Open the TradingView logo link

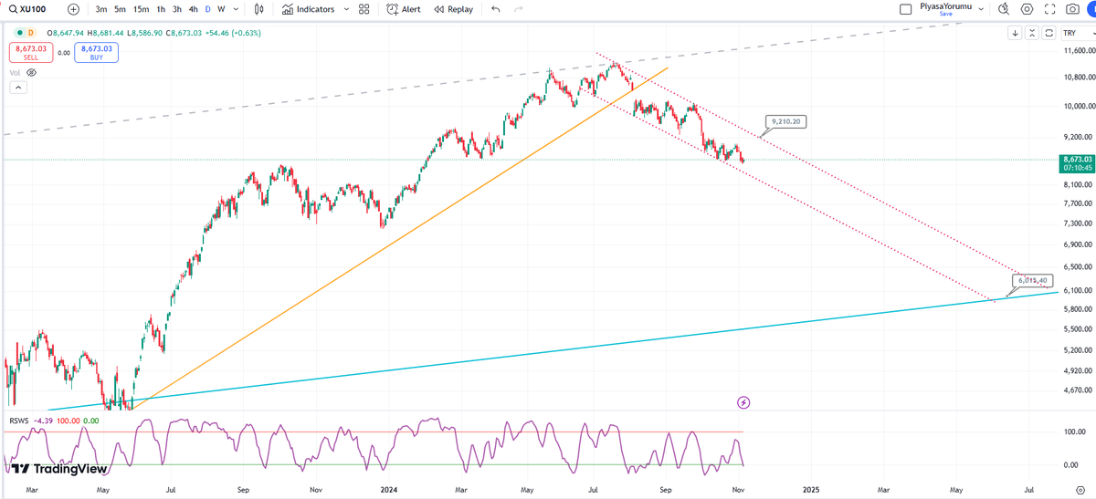click(x=58, y=468)
